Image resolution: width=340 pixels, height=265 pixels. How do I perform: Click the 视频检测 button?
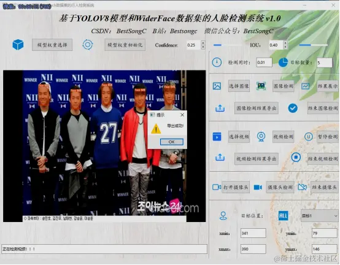coord(283,137)
